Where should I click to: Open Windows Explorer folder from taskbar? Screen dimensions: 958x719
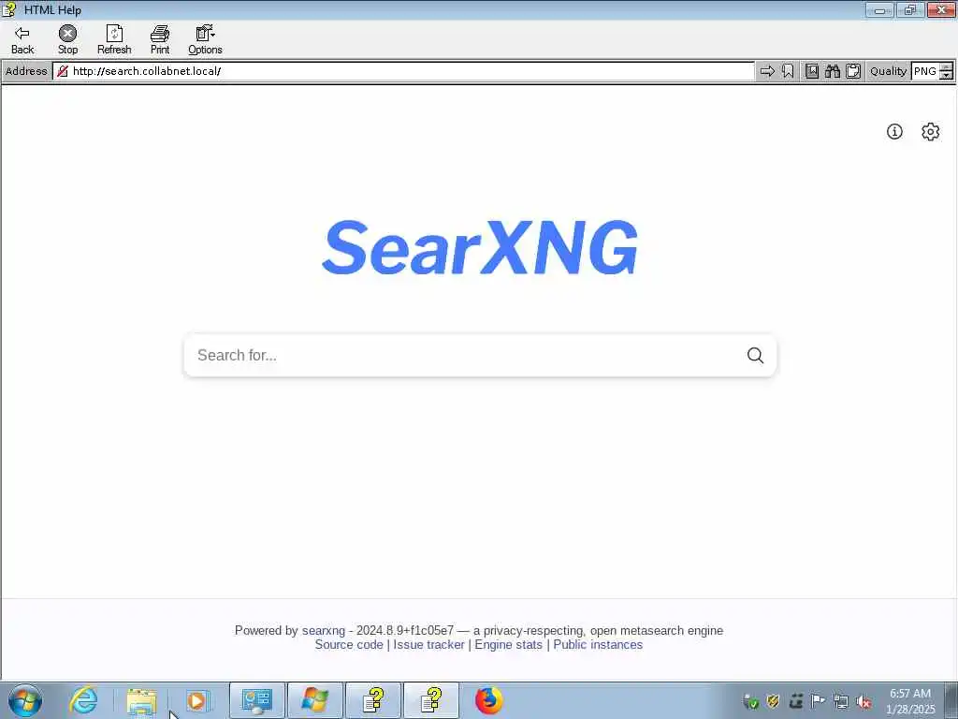pyautogui.click(x=141, y=700)
